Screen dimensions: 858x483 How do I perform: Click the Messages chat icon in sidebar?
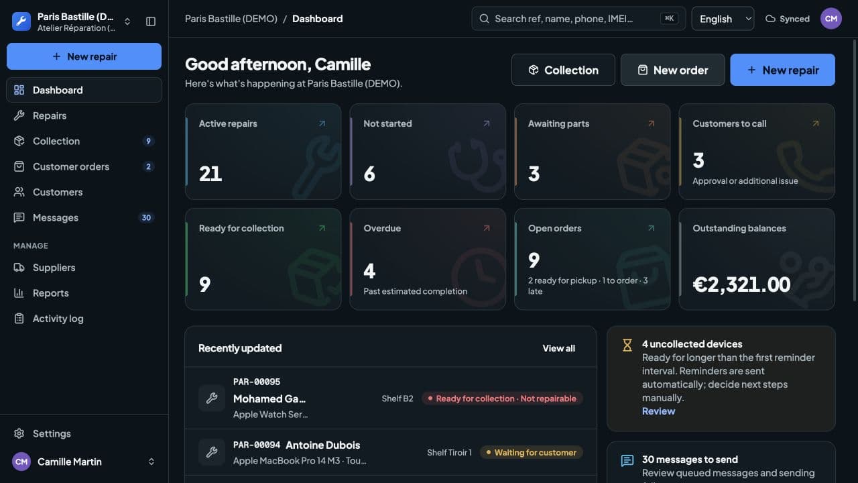click(x=19, y=217)
